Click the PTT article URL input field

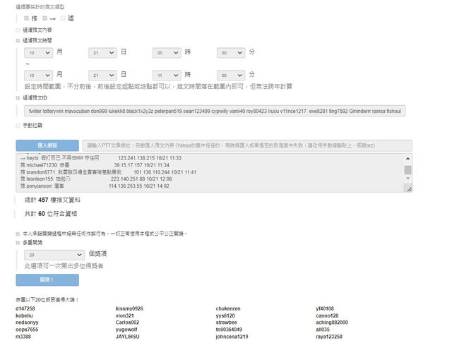pos(247,145)
